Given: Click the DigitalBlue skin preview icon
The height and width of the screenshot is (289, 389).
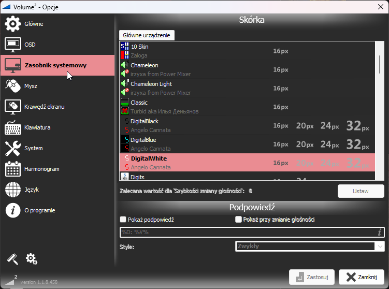Looking at the screenshot, I should (x=125, y=144).
